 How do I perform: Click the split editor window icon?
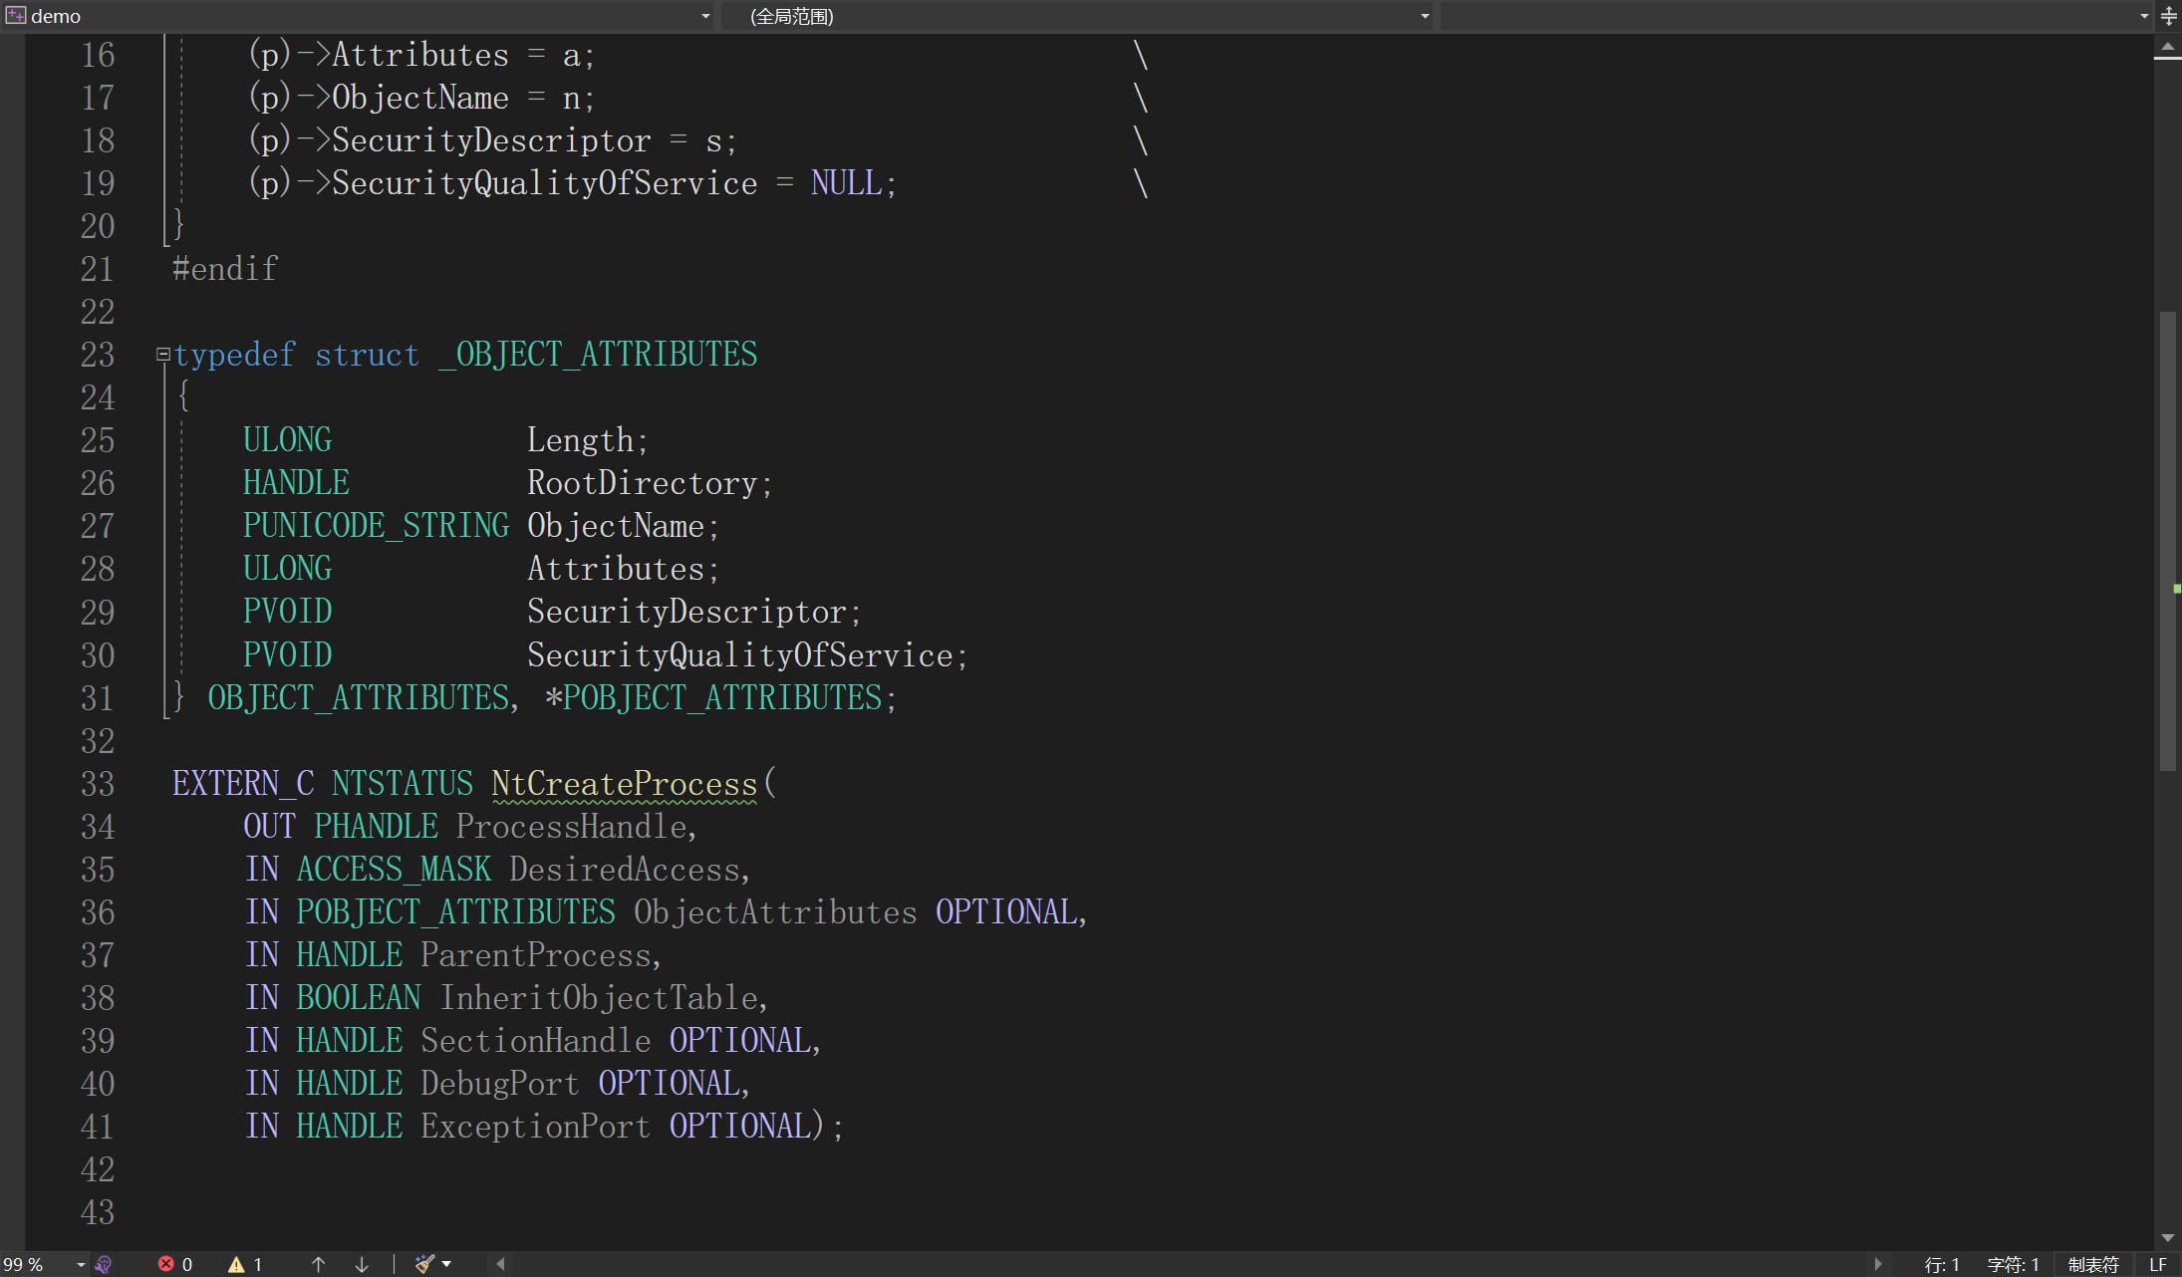pos(2169,16)
